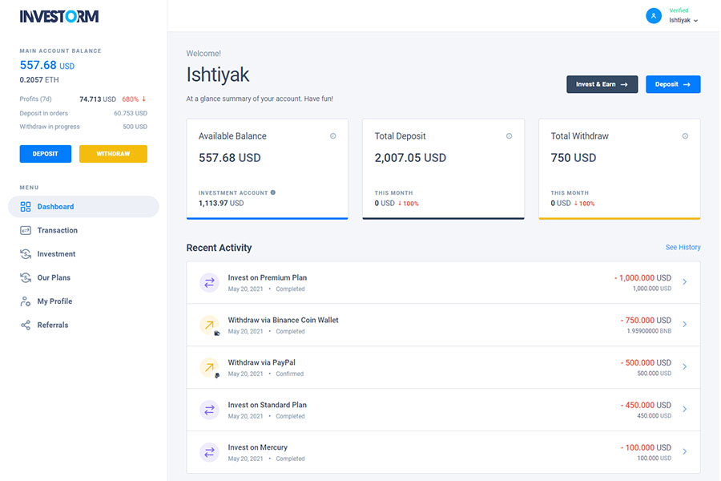Click the user avatar icon
721x481 pixels.
[654, 16]
